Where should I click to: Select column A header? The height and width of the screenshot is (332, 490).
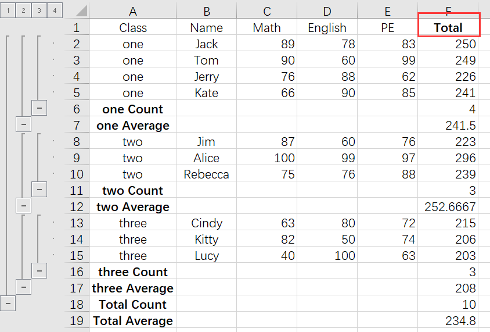click(x=133, y=10)
